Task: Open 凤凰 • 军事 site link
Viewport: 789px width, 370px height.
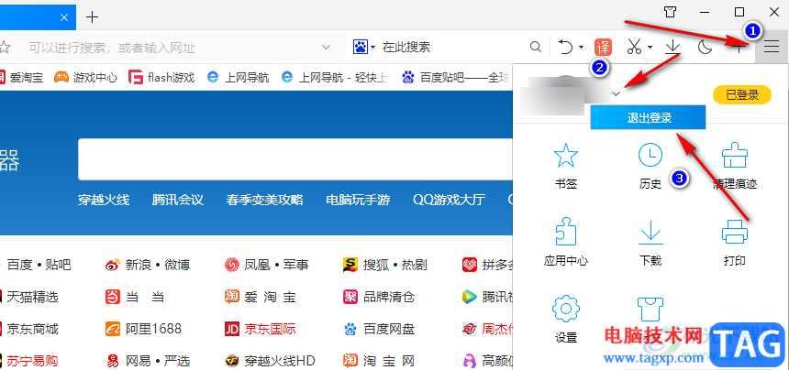Action: click(x=267, y=265)
